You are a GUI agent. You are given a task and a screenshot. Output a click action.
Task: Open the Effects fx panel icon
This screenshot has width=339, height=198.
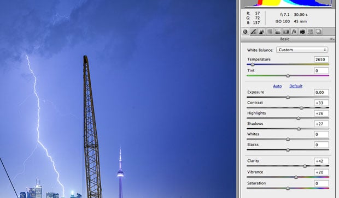click(x=294, y=32)
